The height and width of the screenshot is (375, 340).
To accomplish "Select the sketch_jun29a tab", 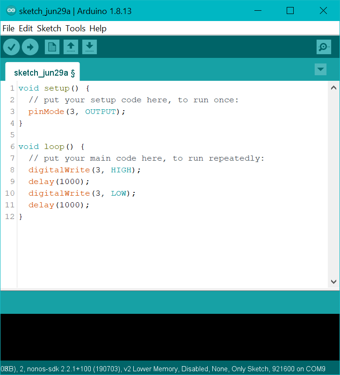I will click(x=43, y=72).
